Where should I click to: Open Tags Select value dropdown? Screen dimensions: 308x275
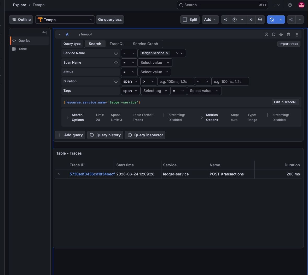pos(204,91)
